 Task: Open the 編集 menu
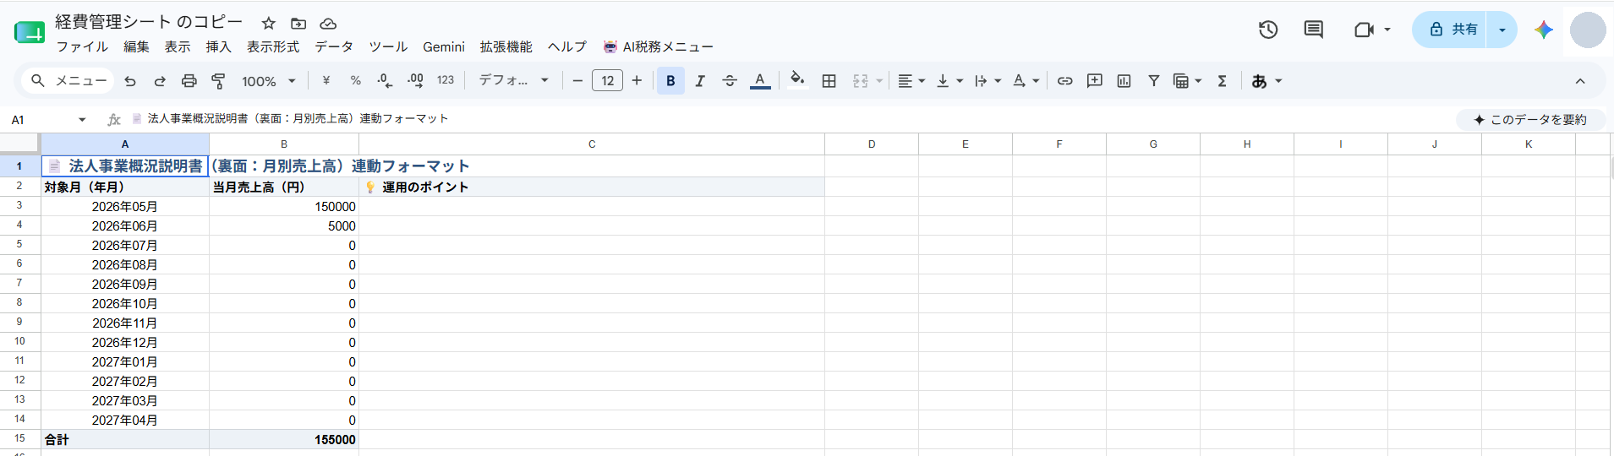(136, 47)
